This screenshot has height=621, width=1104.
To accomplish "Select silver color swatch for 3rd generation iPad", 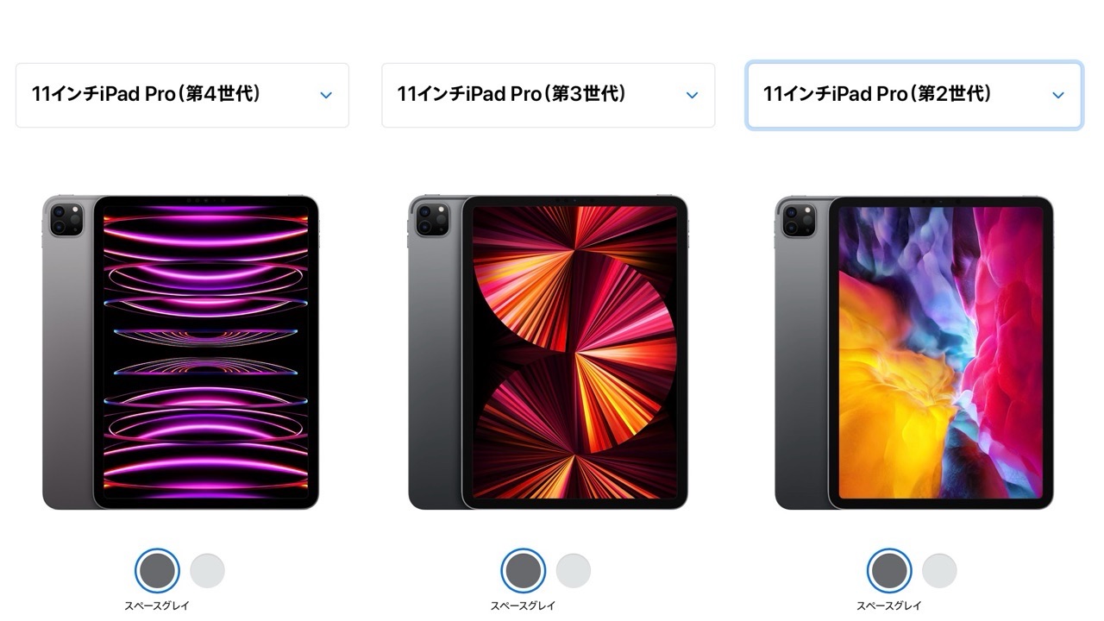I will [574, 571].
